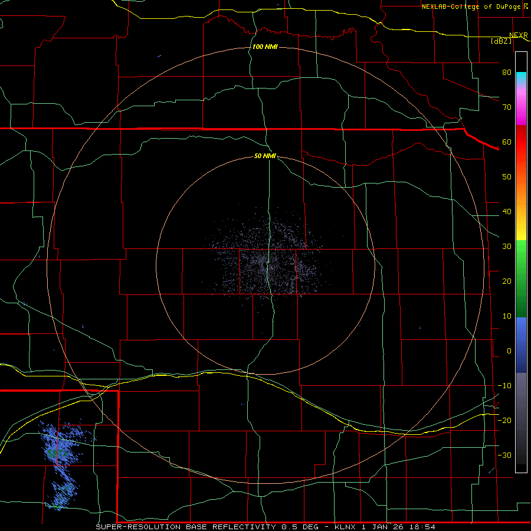Click the NEXR label above the color scale
Viewport: 531px width, 531px height.
coord(519,35)
